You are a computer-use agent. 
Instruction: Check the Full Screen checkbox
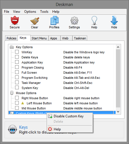(17, 72)
